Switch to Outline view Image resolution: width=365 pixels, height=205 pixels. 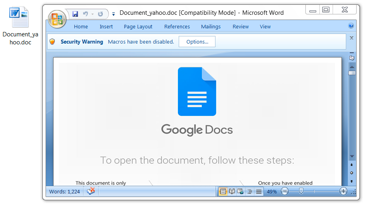pyautogui.click(x=249, y=191)
